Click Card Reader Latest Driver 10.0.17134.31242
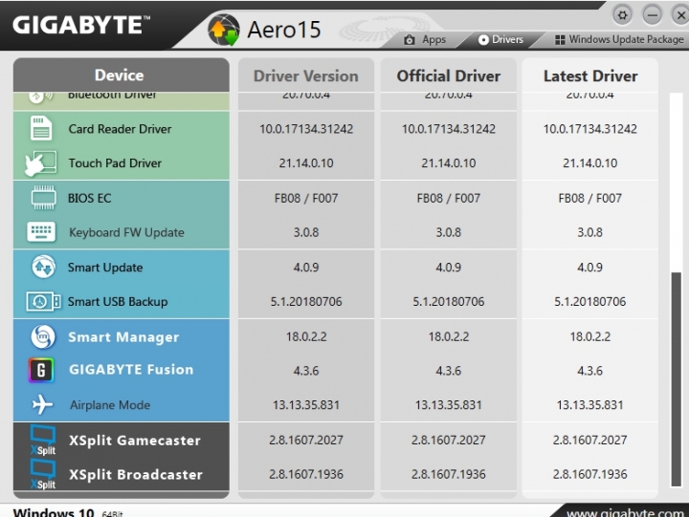689x517 pixels. pyautogui.click(x=589, y=129)
